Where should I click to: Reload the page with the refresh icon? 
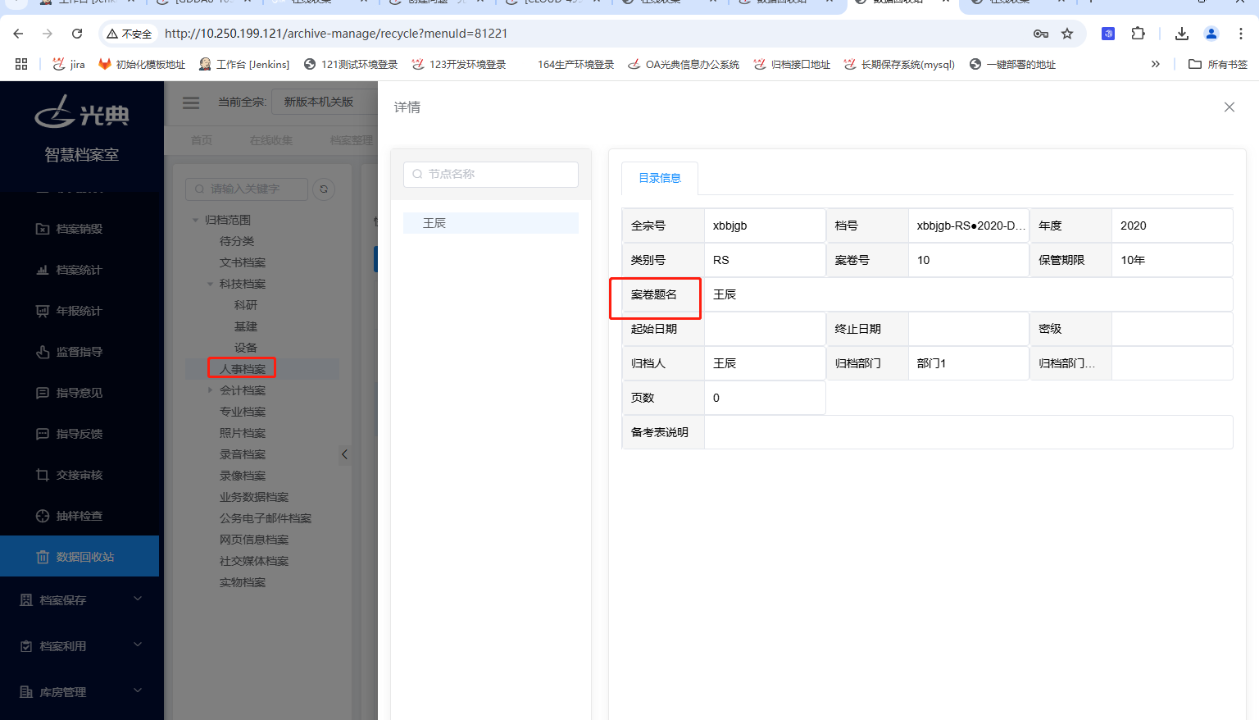tap(77, 34)
